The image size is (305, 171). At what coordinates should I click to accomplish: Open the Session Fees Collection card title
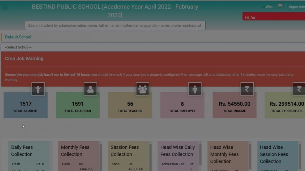point(125,151)
